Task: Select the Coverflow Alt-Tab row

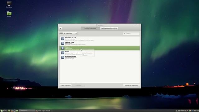Action: click(99, 39)
